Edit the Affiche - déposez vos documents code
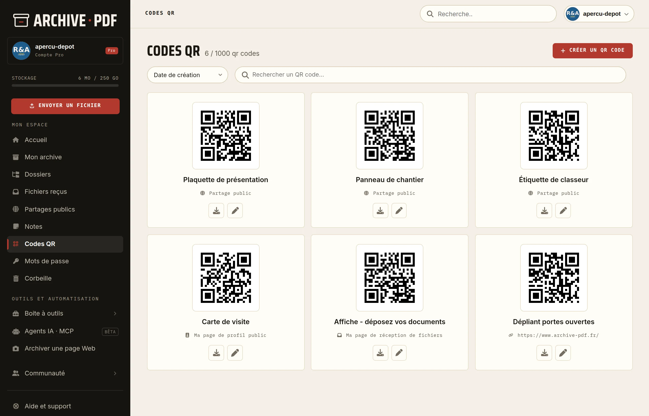The height and width of the screenshot is (416, 649). pyautogui.click(x=399, y=353)
